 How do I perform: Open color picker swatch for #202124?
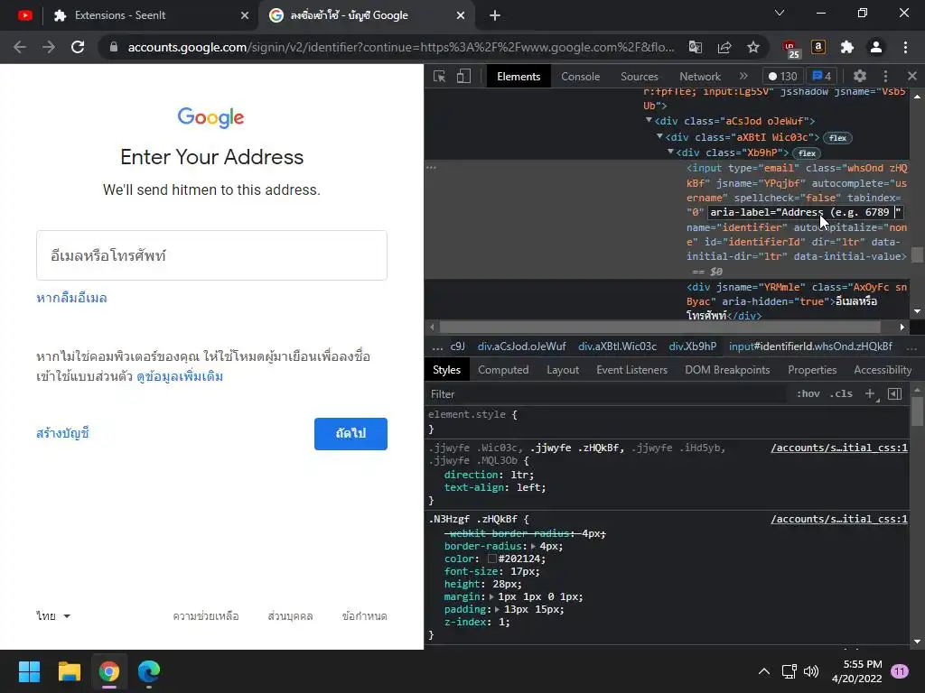point(492,559)
